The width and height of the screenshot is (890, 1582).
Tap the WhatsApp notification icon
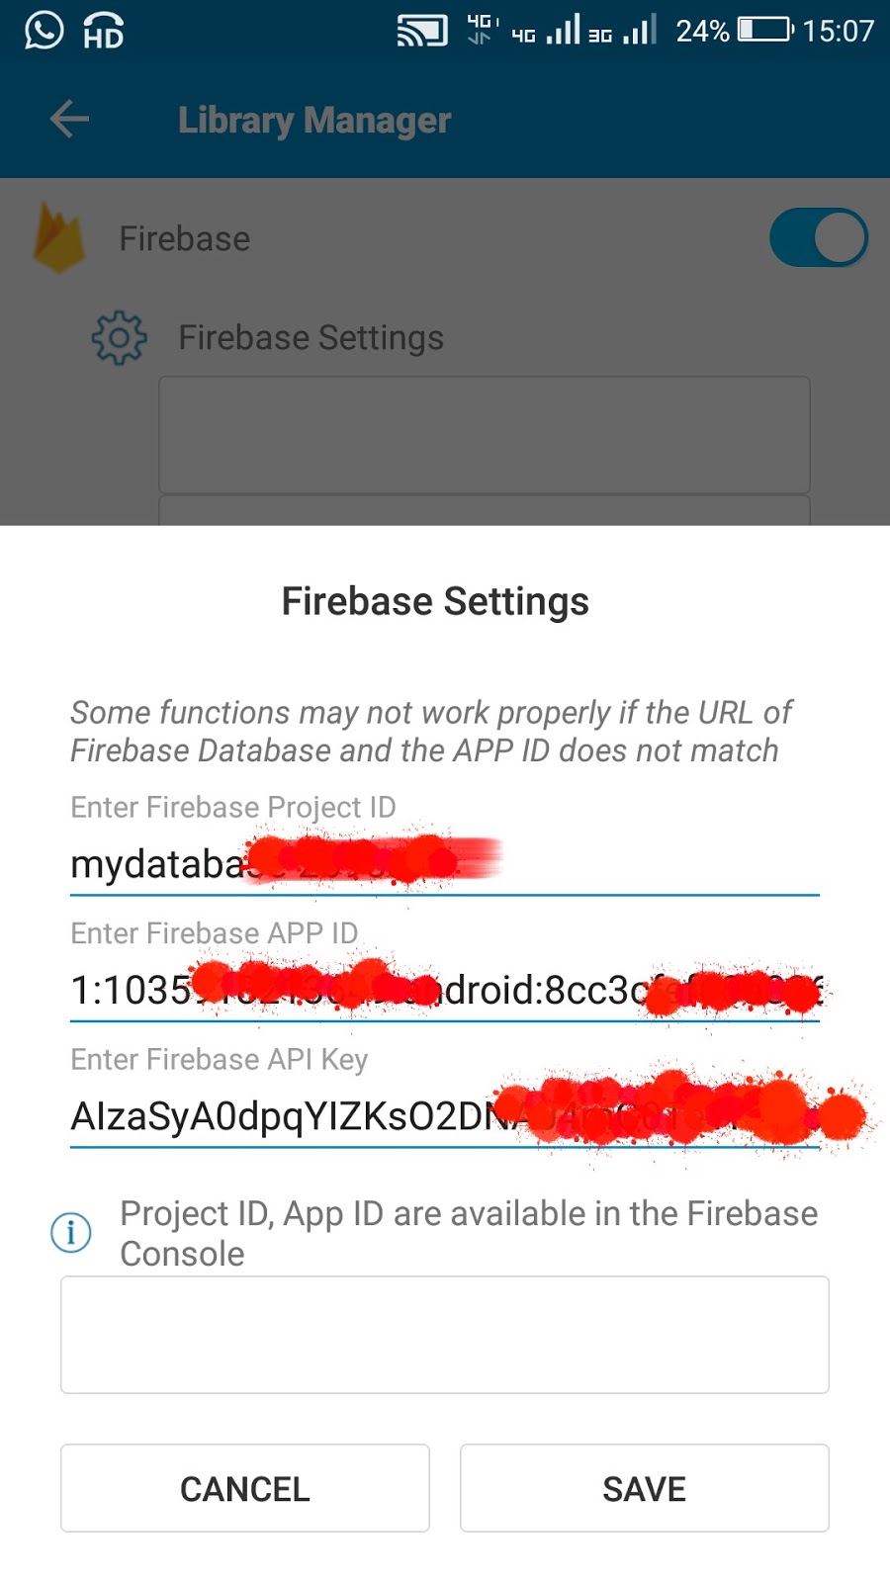pyautogui.click(x=44, y=31)
